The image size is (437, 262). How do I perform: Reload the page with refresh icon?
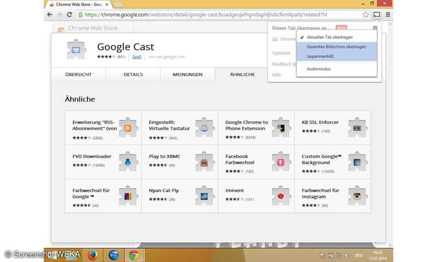(70, 15)
